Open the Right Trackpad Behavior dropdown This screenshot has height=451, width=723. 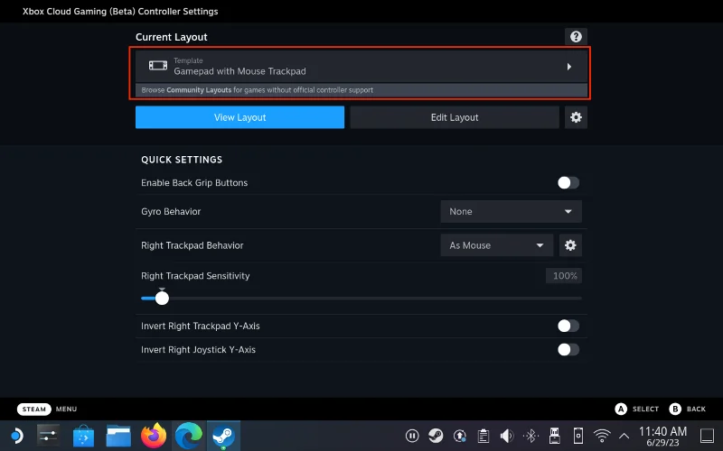495,244
